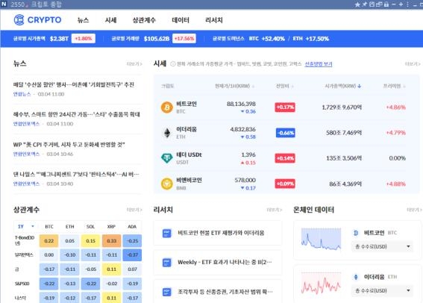Click the plus zoom-in icon in title bar
This screenshot has width=423, height=303.
tap(401, 4)
